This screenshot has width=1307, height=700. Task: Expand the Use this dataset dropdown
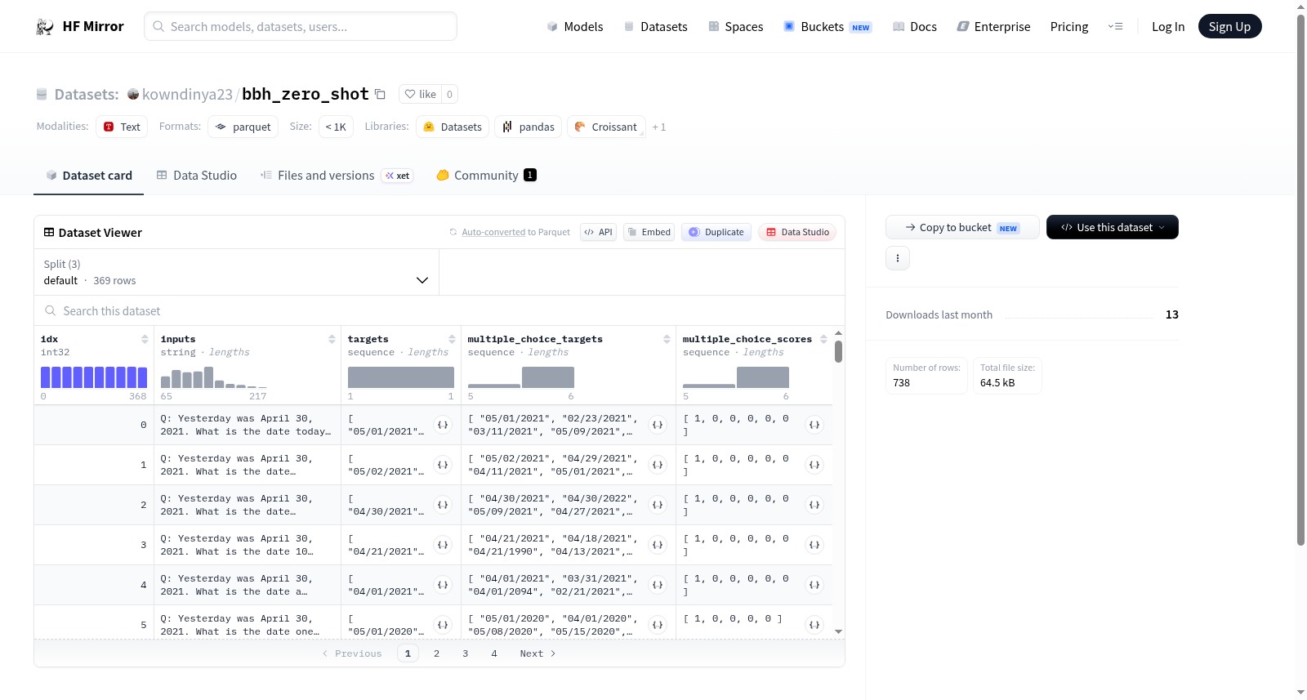1113,227
